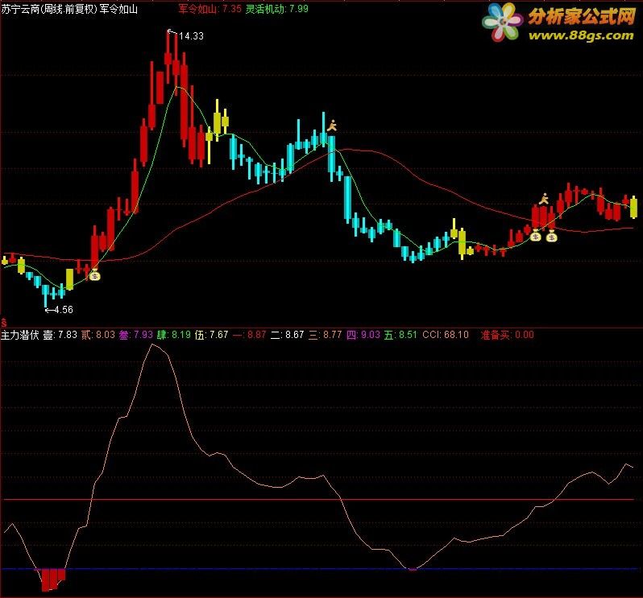Screen dimensions: 643x598
Task: Click the running man signal above the red candles
Action: (x=544, y=199)
